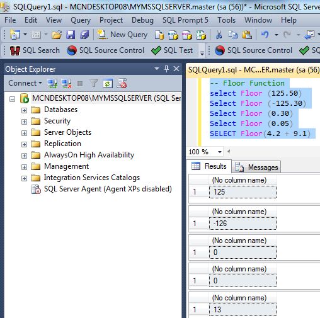Image resolution: width=320 pixels, height=318 pixels.
Task: Click Database Engine Query icon
Action: pyautogui.click(x=159, y=35)
